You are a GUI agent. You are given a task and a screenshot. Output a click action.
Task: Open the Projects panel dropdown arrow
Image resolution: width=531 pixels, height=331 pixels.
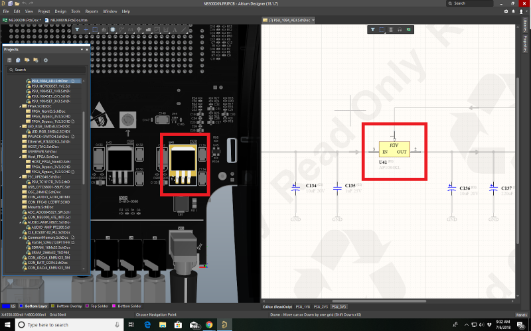point(82,50)
